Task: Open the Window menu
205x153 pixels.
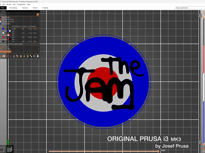Action: tap(9, 4)
